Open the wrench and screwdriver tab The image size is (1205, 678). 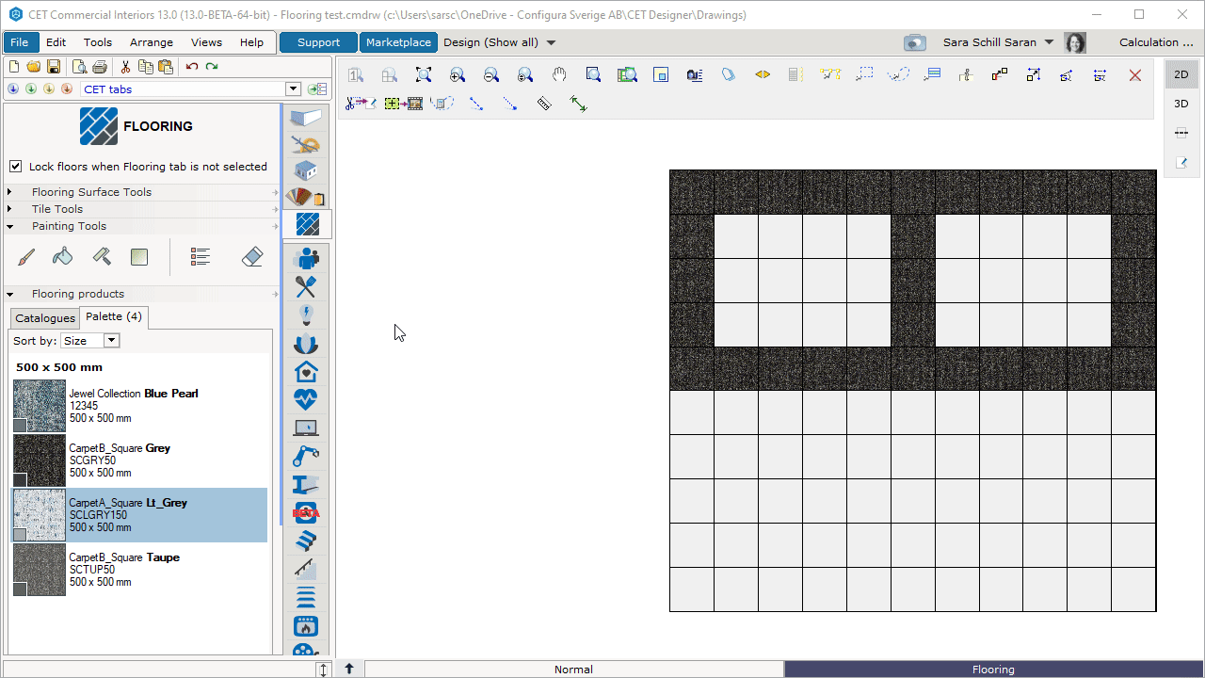coord(306,286)
